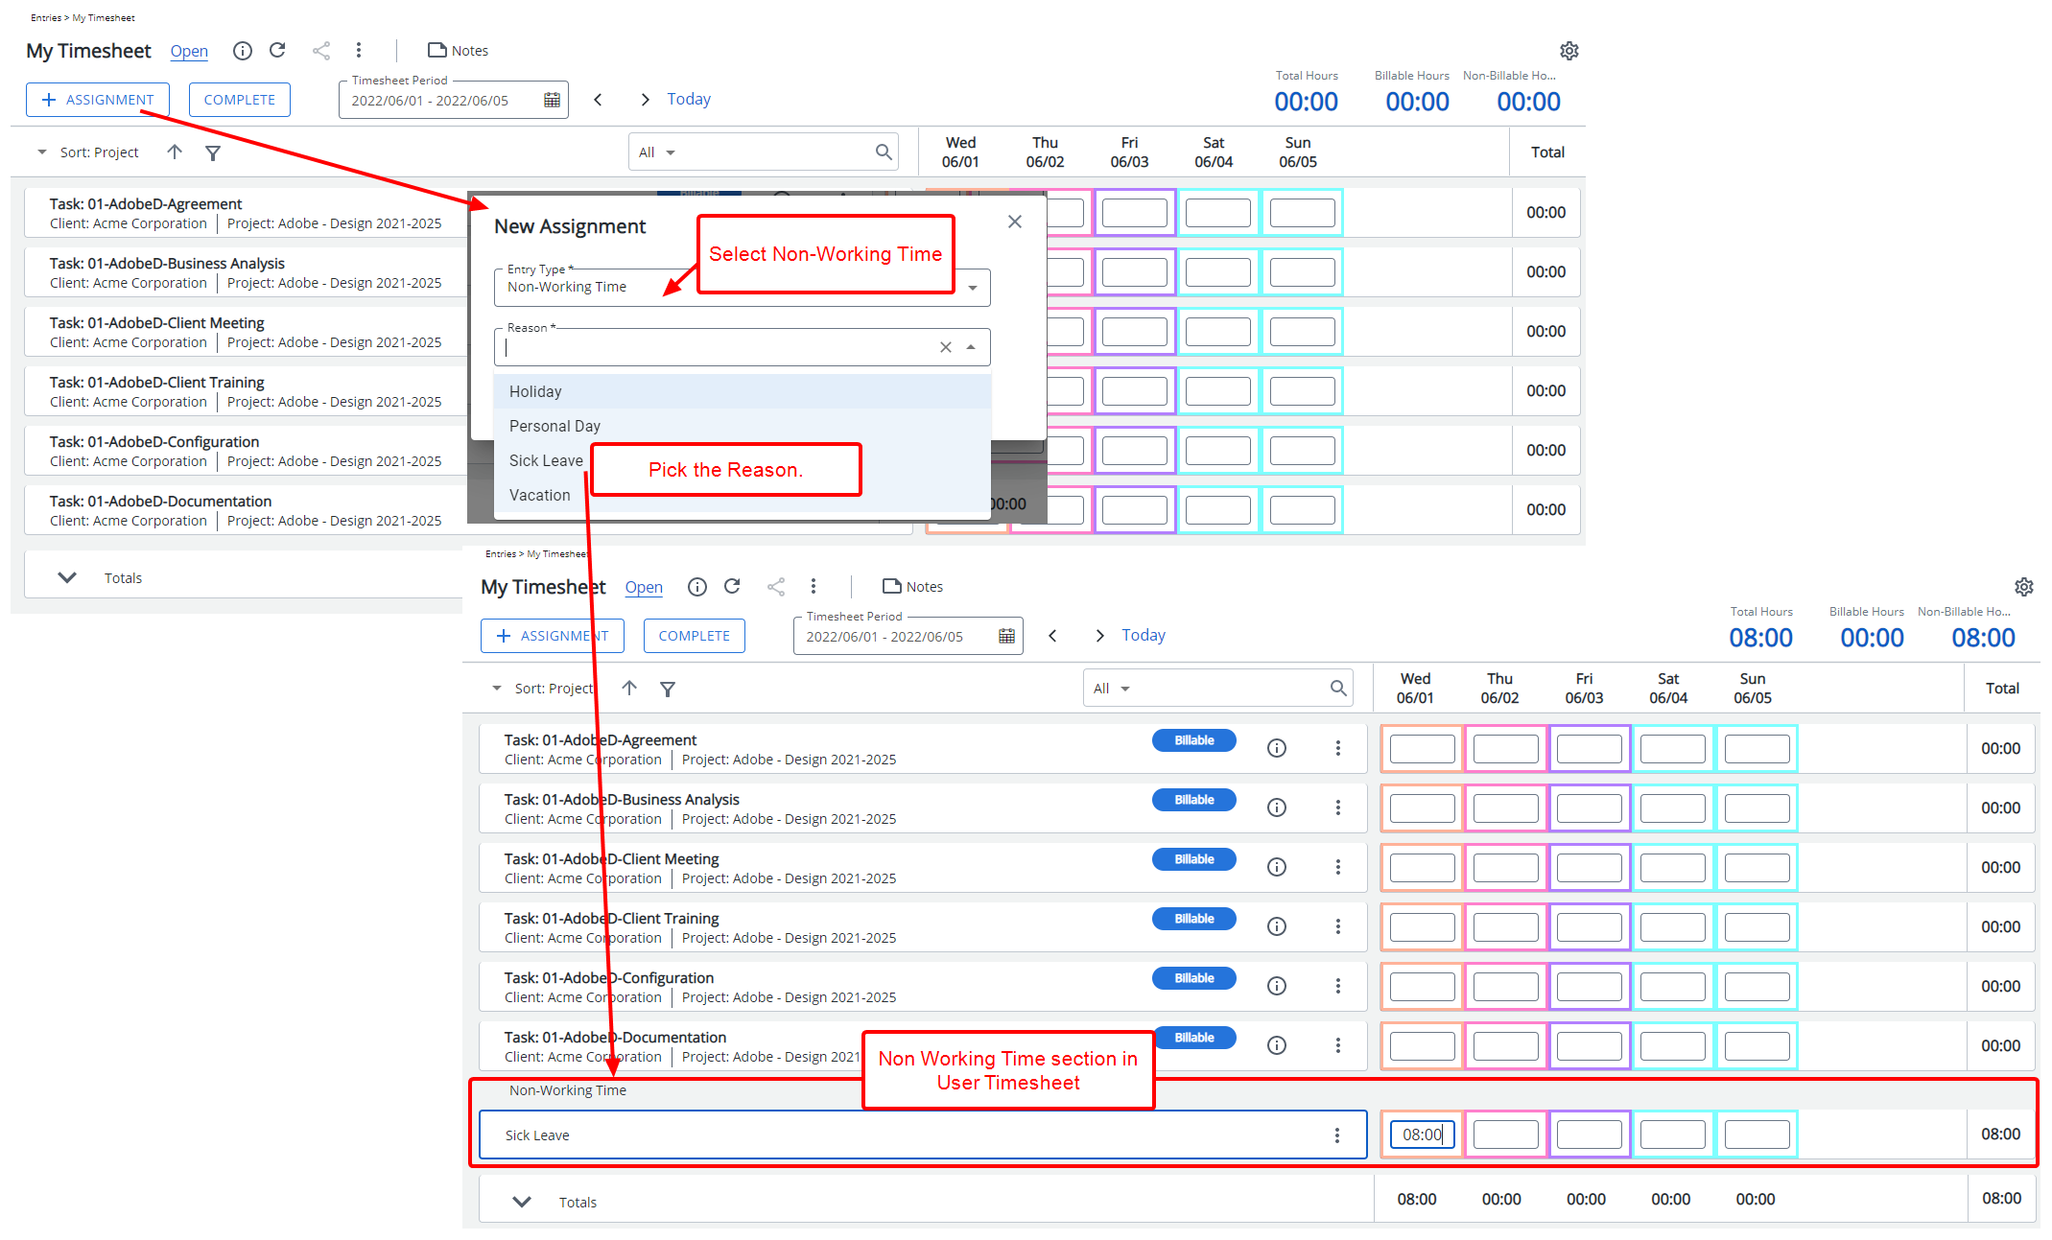Screen dimensions: 2052x1240
Task: Click ascending sort arrow in lower timesheet
Action: (x=629, y=688)
